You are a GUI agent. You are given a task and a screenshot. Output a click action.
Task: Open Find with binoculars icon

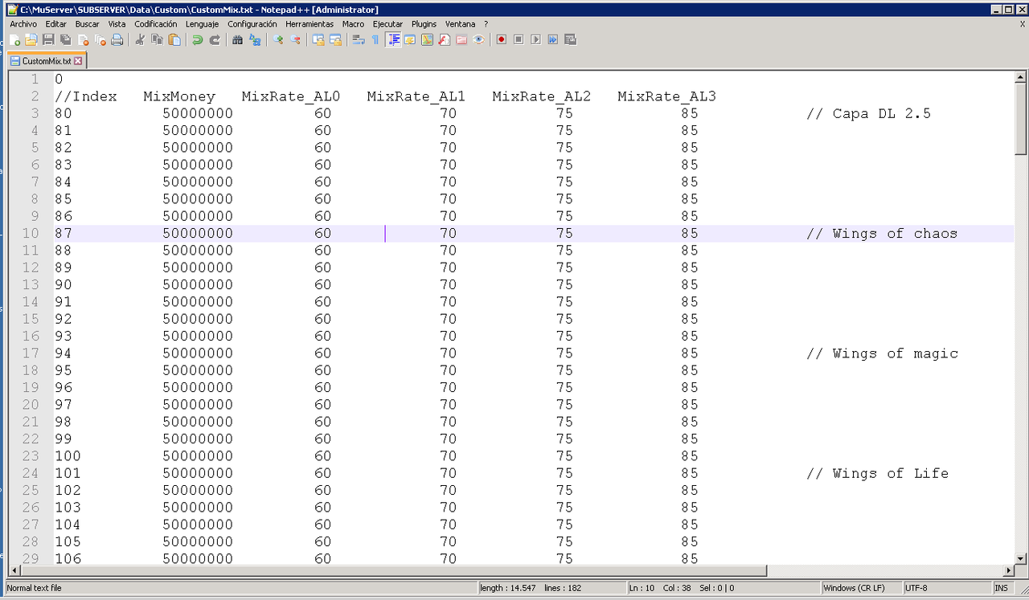tap(237, 39)
